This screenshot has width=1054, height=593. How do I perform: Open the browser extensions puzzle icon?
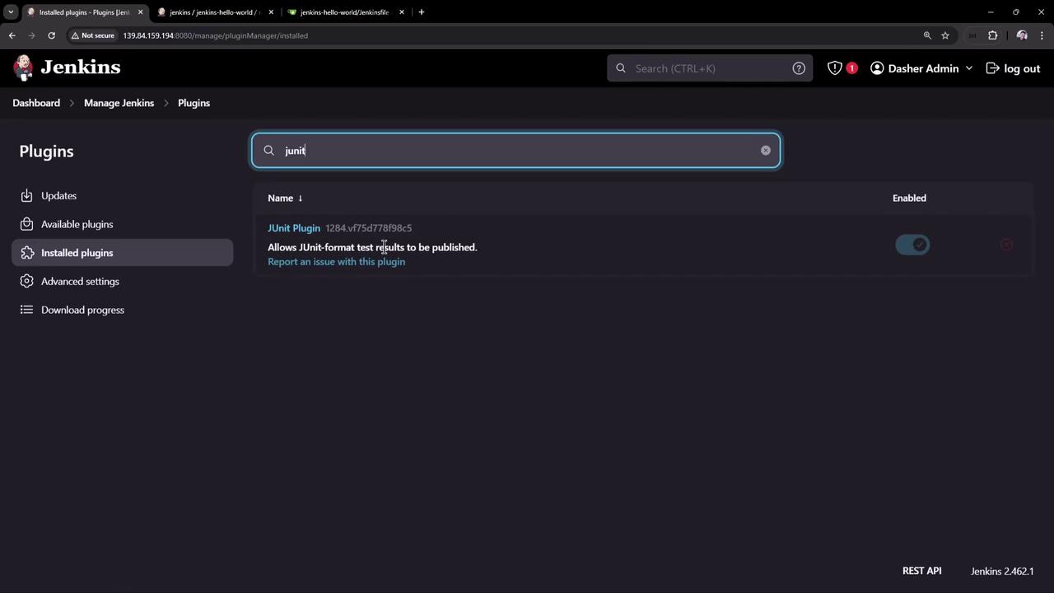pyautogui.click(x=992, y=35)
